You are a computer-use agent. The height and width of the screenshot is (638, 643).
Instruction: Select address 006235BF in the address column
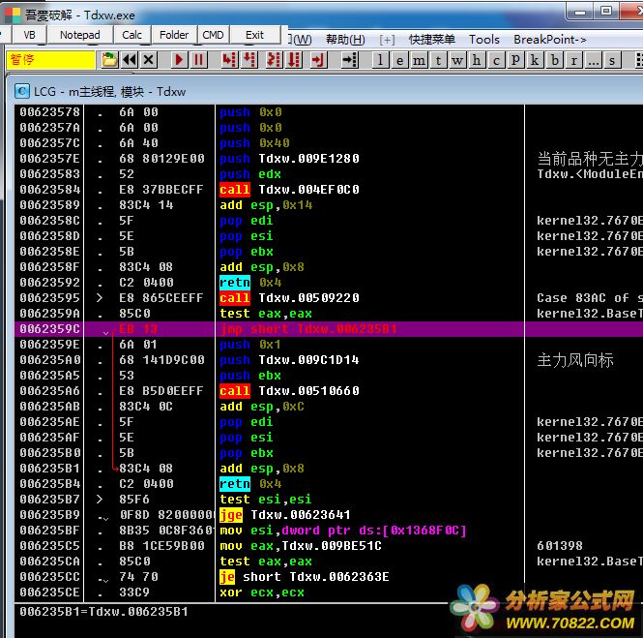click(x=49, y=531)
